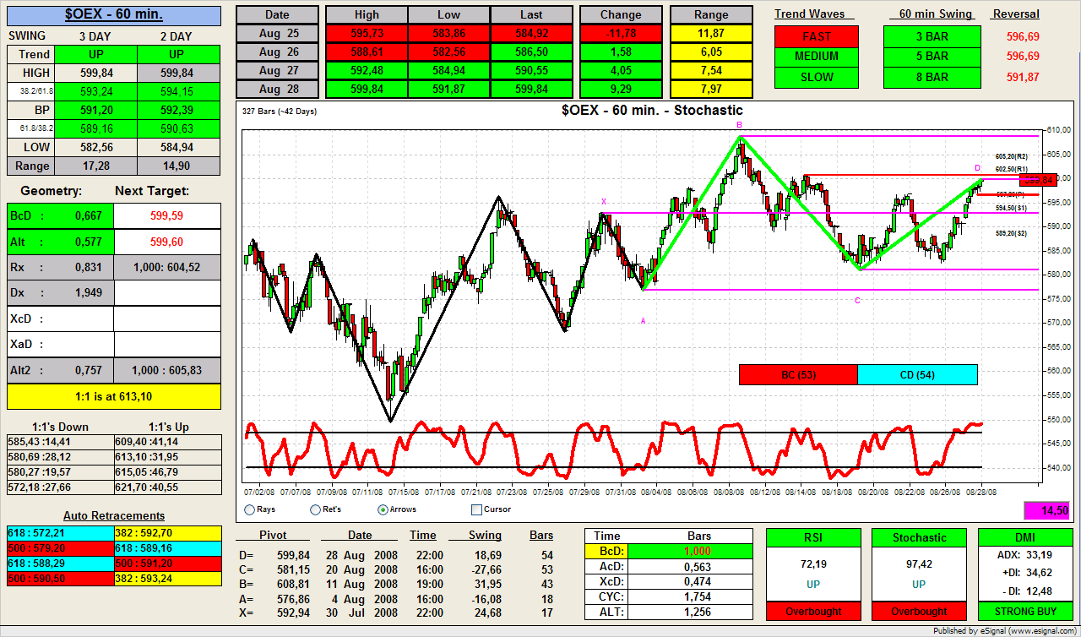Click the STRONG BUY indicator under DMI
The image size is (1081, 637).
(x=1024, y=611)
